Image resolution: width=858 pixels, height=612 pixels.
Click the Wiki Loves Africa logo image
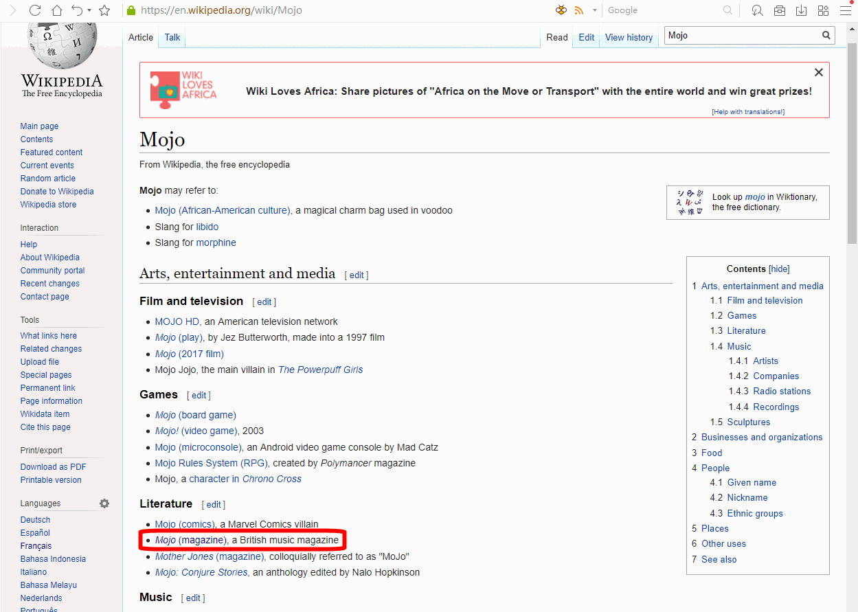click(183, 89)
